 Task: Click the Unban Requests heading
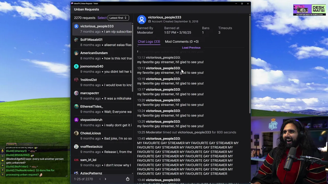86,9
